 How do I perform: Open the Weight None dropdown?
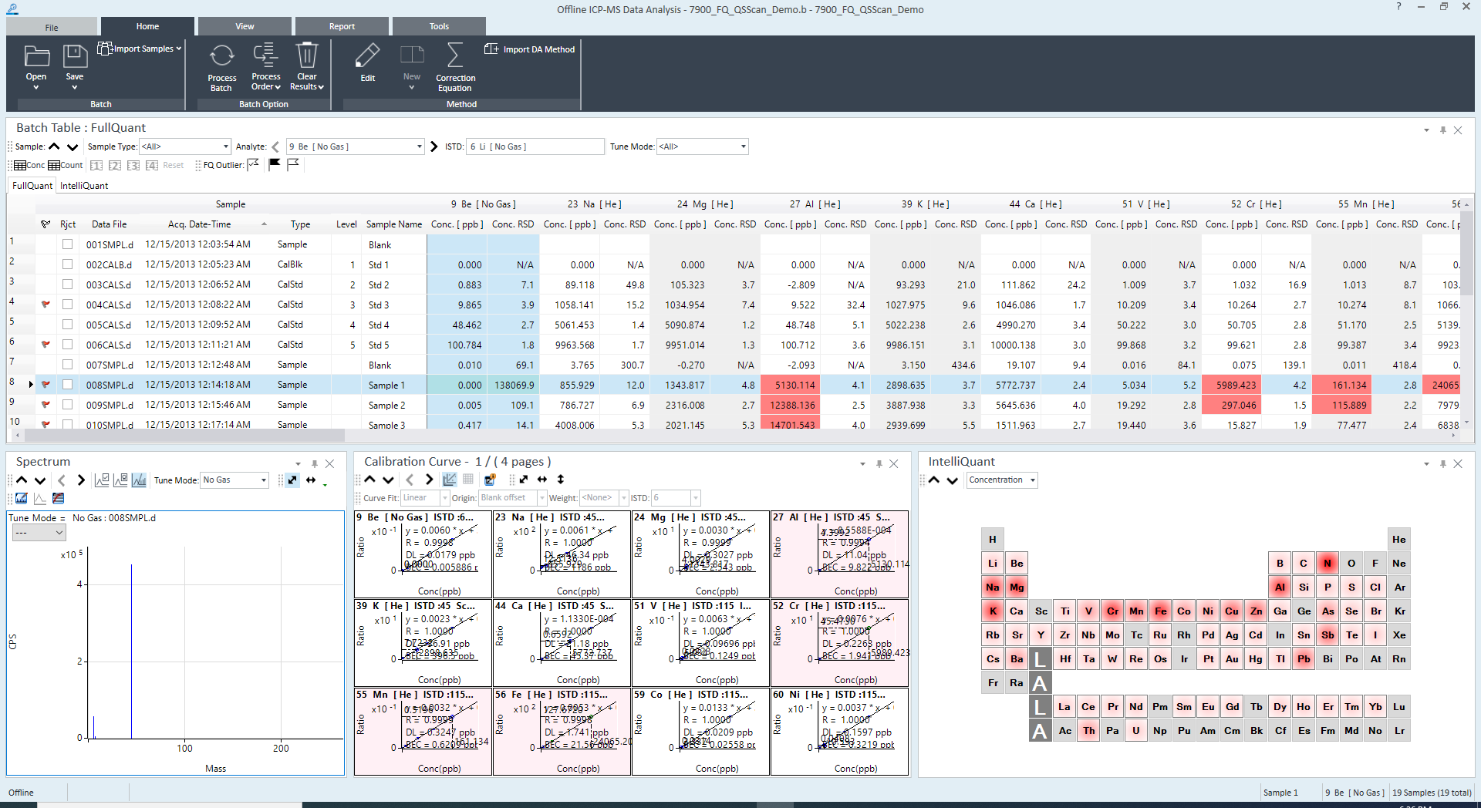click(x=603, y=498)
